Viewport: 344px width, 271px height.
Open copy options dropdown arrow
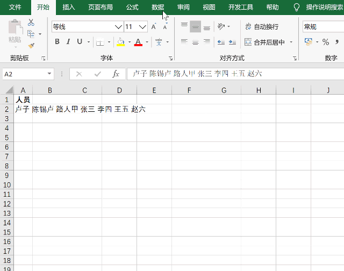pos(40,34)
